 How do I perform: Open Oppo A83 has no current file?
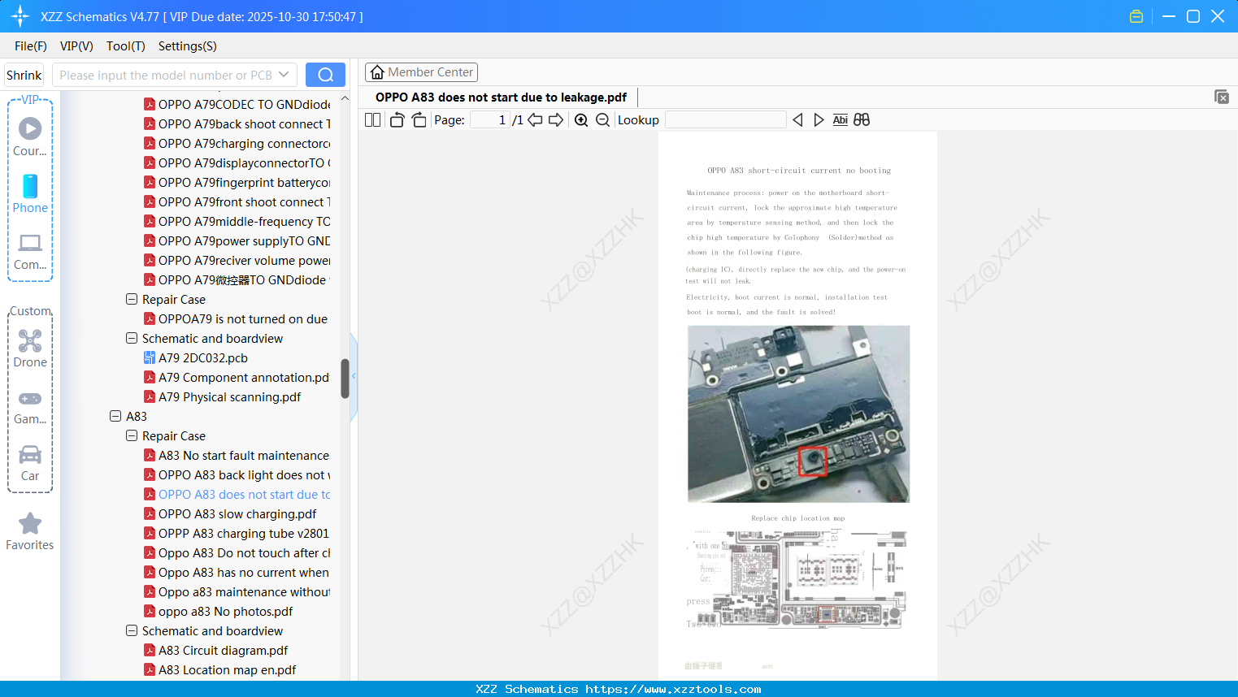pos(237,572)
